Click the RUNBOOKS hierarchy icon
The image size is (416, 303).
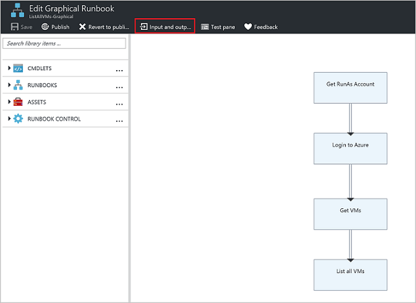[18, 85]
